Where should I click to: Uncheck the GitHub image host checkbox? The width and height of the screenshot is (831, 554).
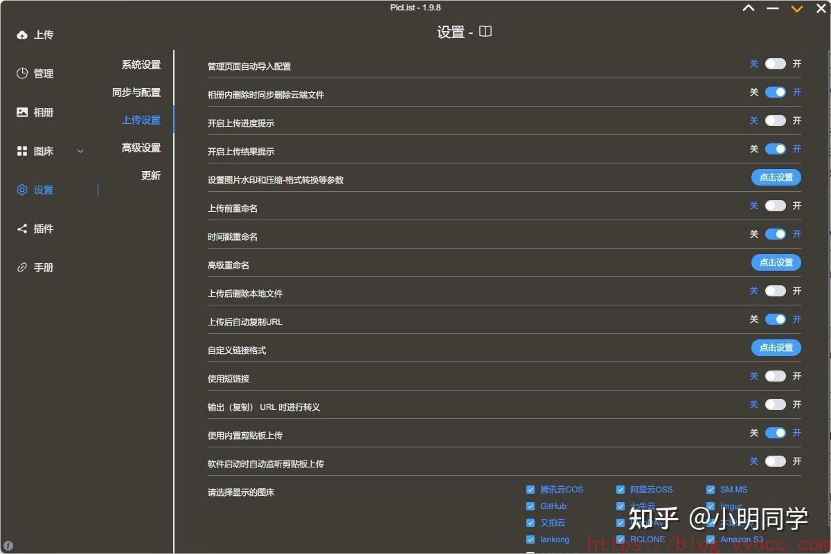click(x=530, y=506)
